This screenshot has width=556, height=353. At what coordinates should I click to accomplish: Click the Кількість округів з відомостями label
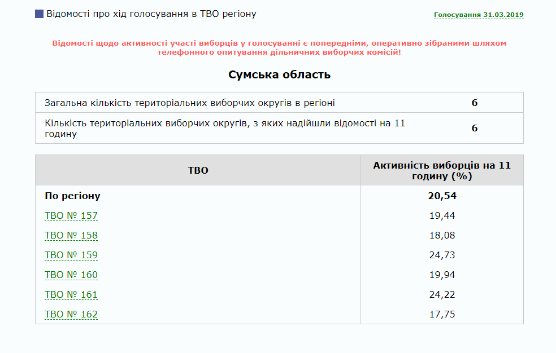[x=225, y=129]
